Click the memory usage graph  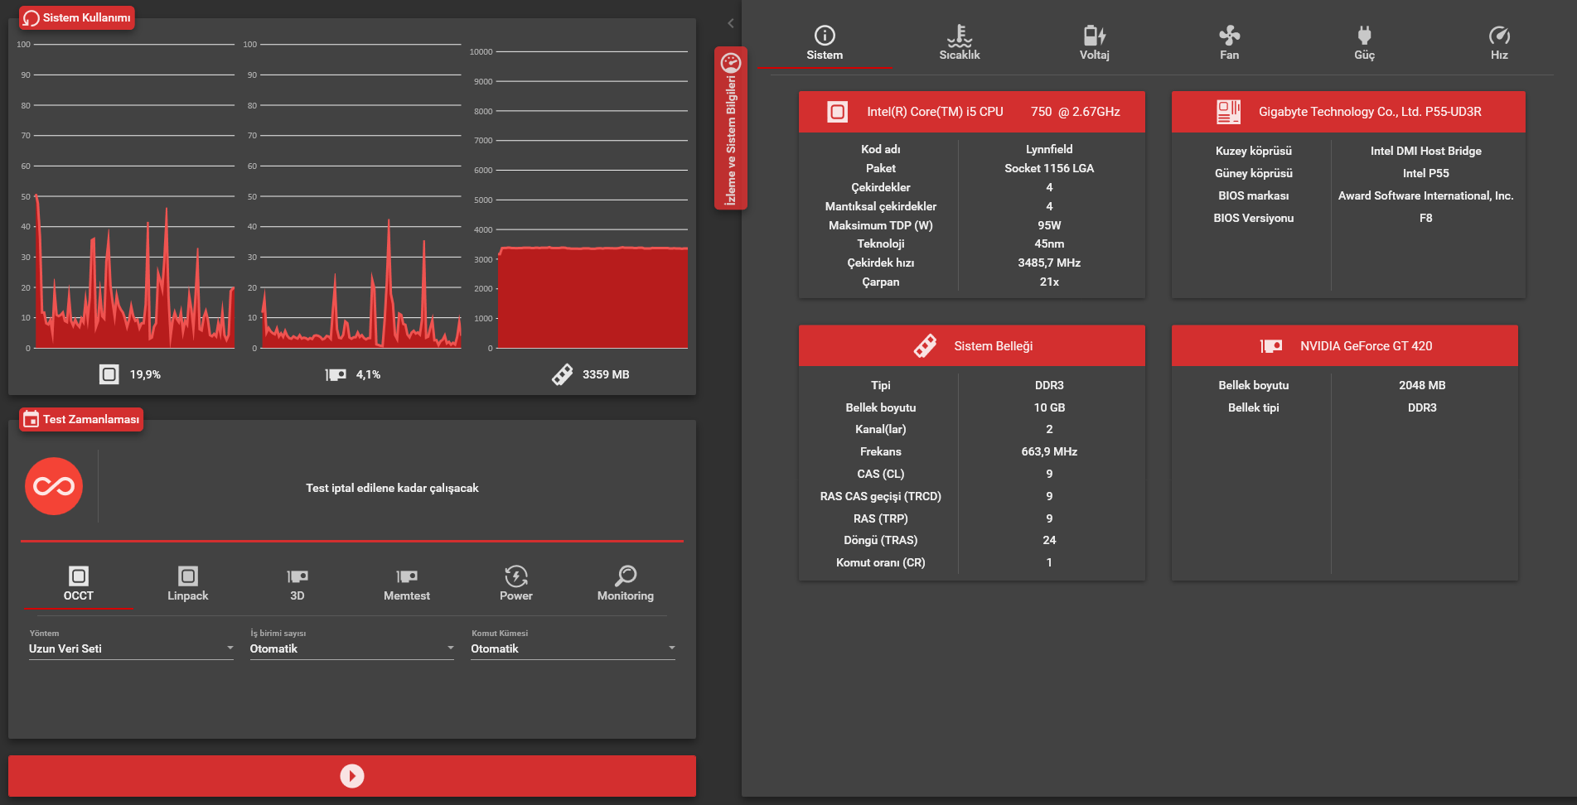click(x=593, y=200)
